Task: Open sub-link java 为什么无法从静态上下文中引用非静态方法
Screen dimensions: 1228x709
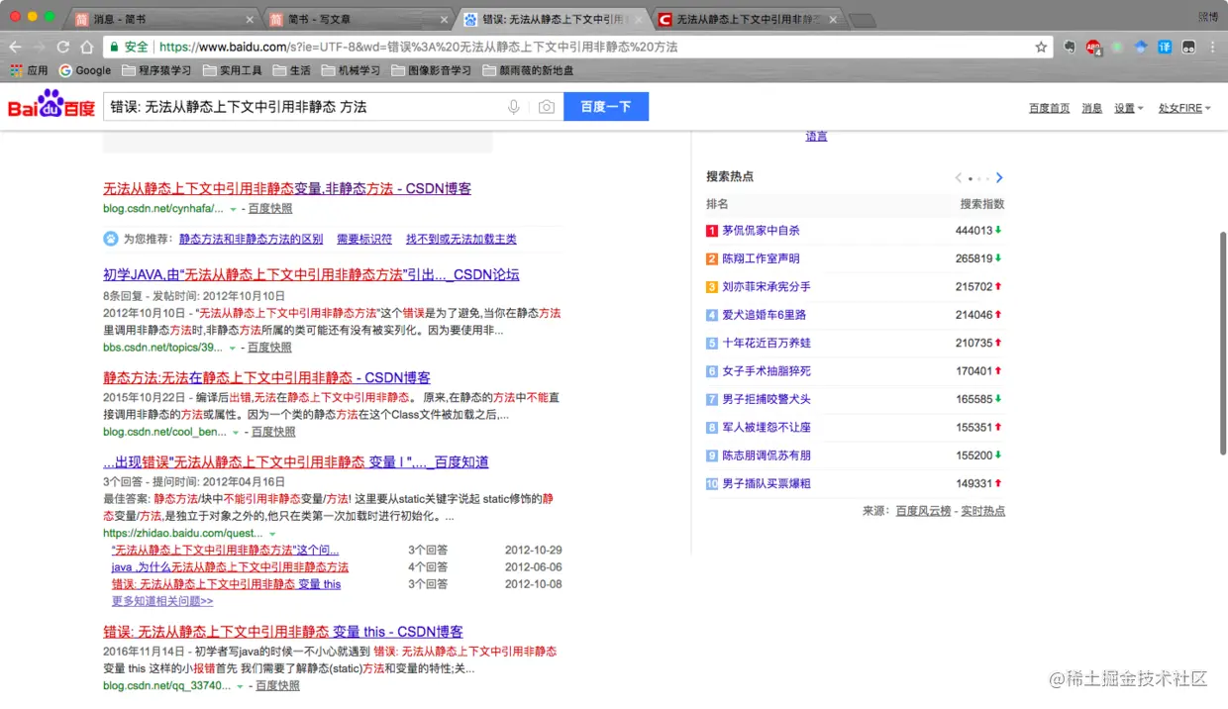Action: pyautogui.click(x=230, y=567)
